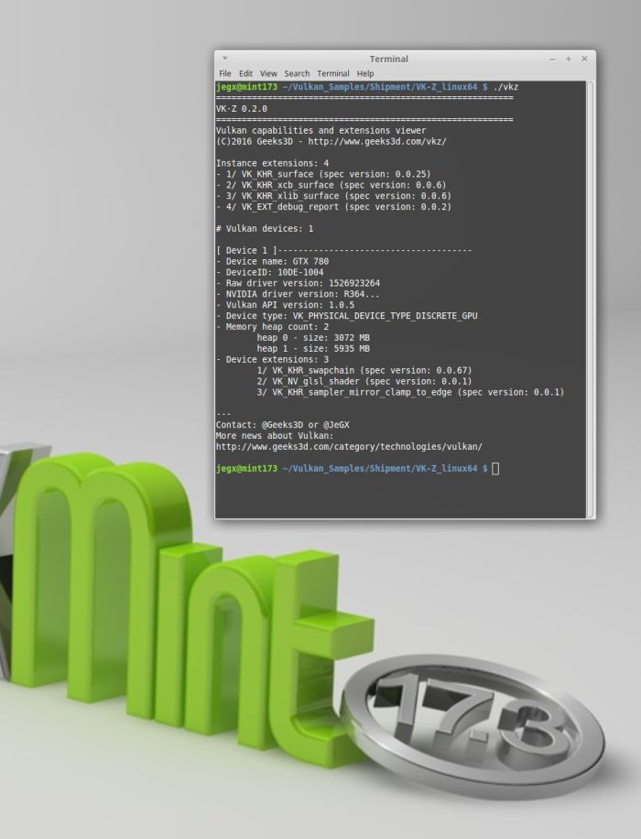This screenshot has width=641, height=839.
Task: Open the File menu in Terminal
Action: [225, 73]
